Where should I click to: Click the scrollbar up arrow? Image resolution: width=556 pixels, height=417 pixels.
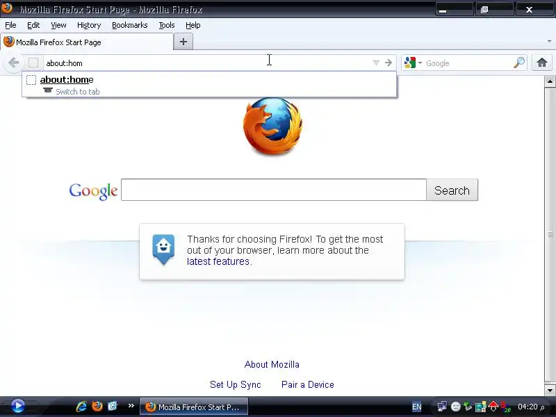click(550, 81)
